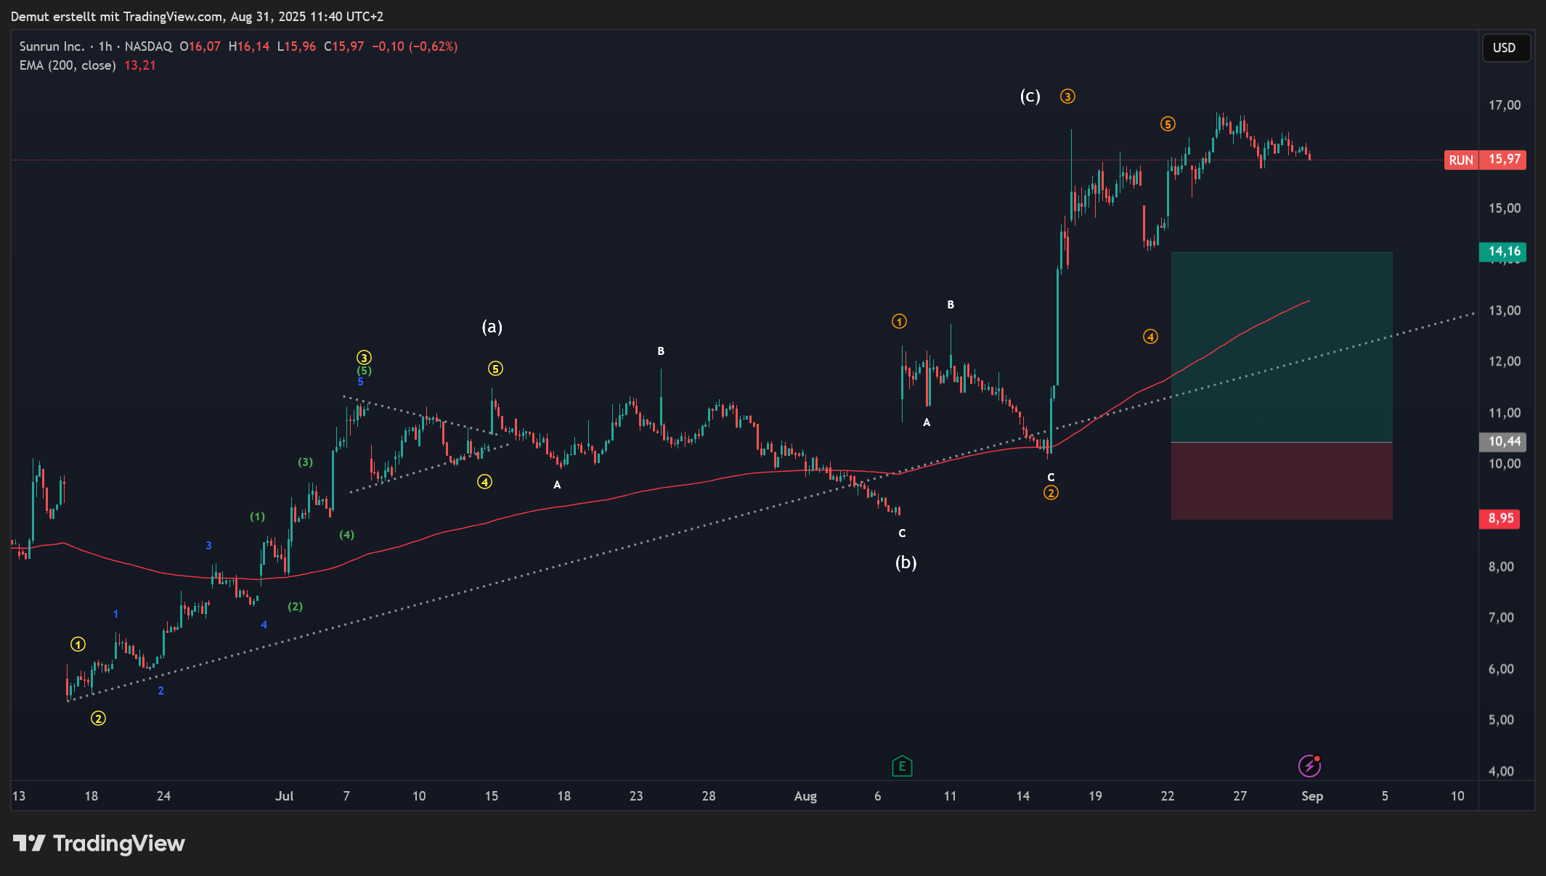
Task: Select the orange circled 4 wave label
Action: (x=1150, y=337)
